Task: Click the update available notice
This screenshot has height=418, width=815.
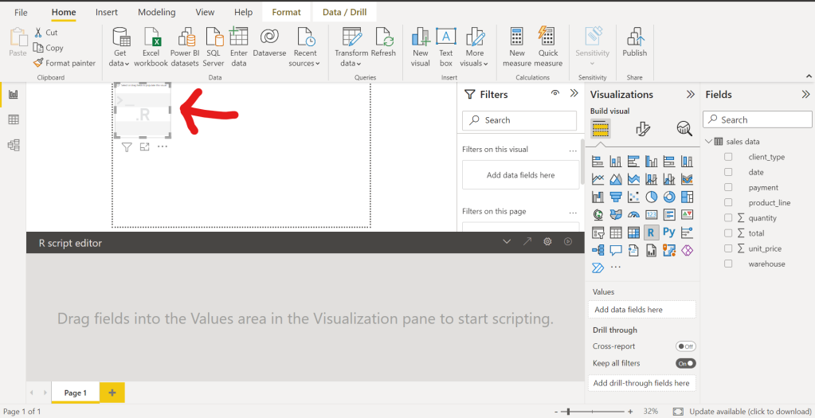Action: tap(750, 412)
